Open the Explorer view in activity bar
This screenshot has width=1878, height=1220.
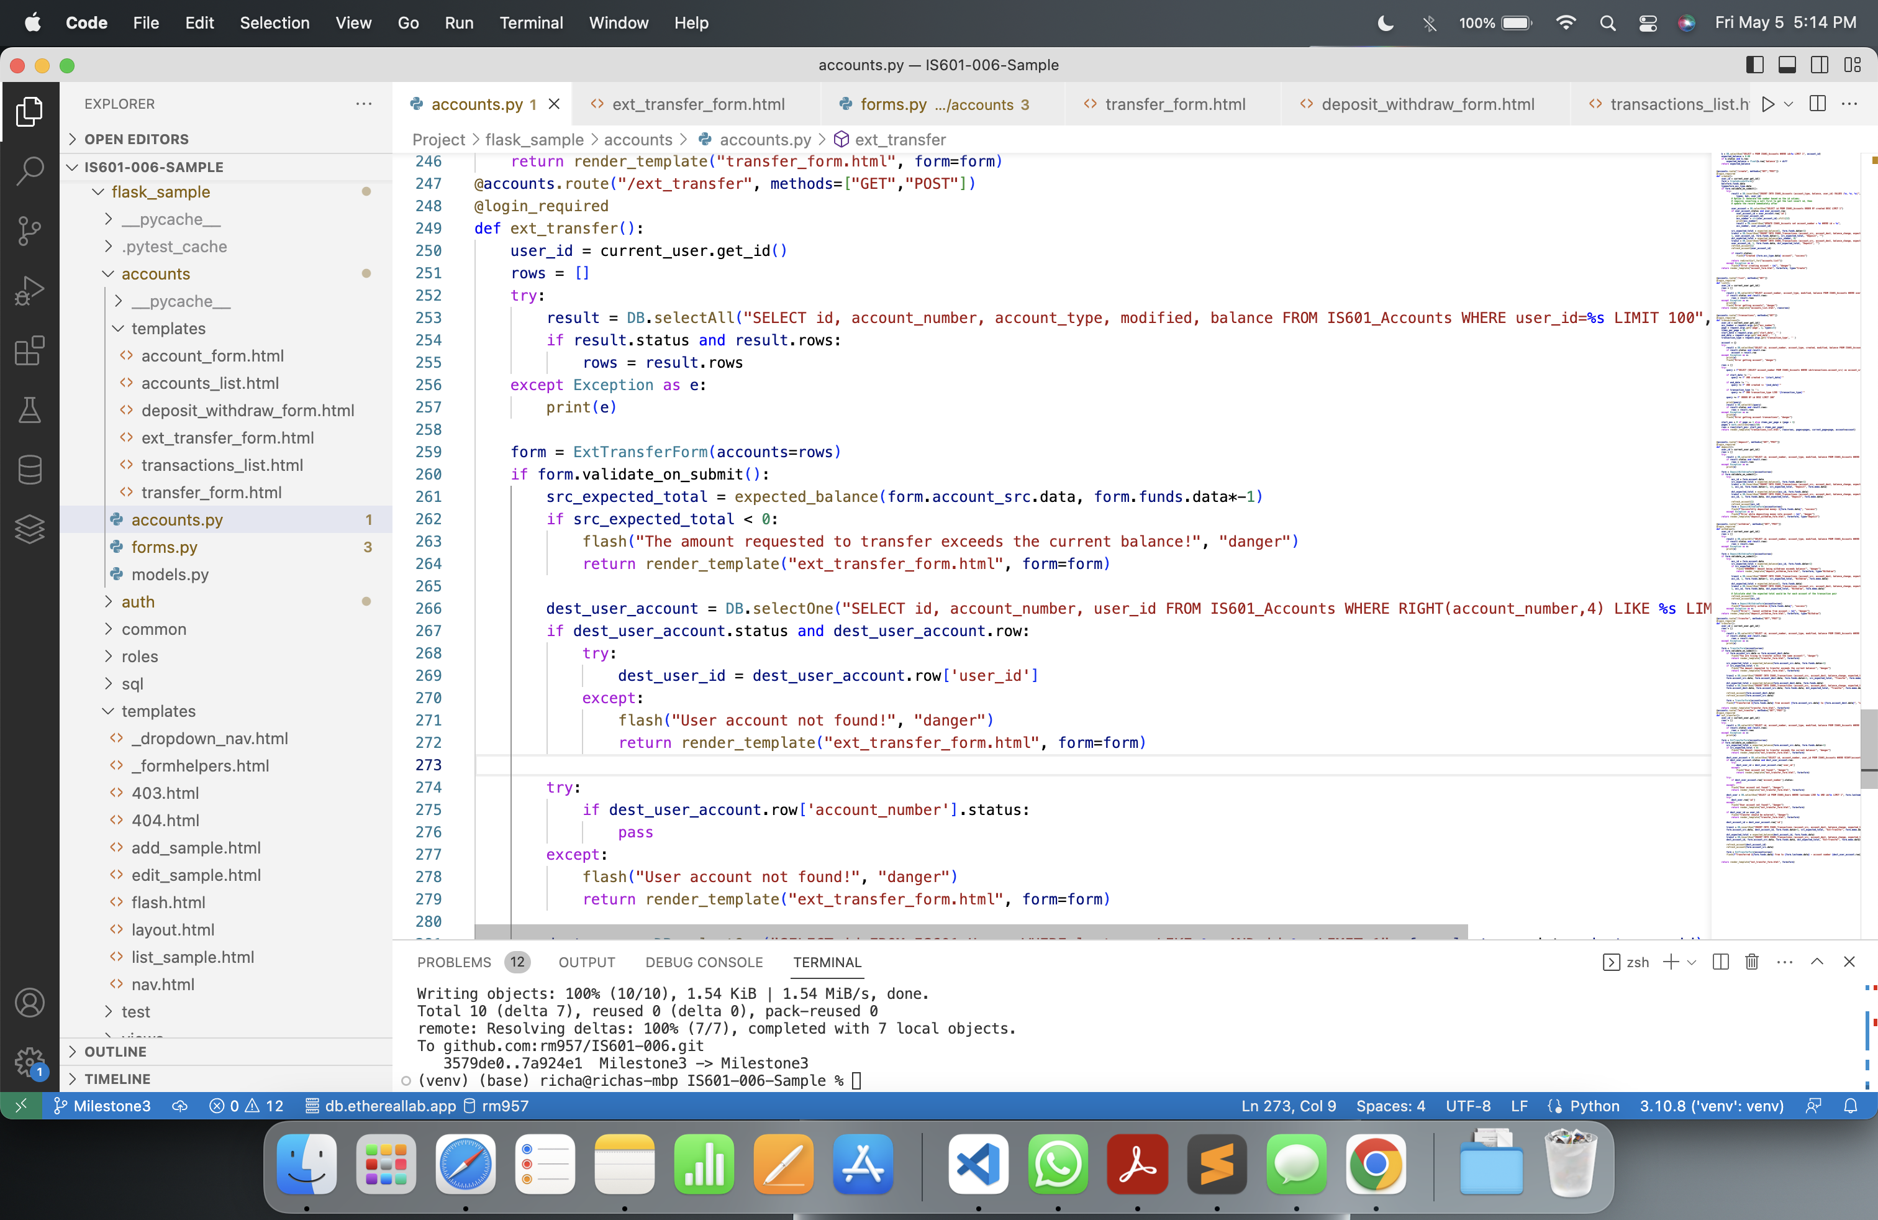[29, 111]
